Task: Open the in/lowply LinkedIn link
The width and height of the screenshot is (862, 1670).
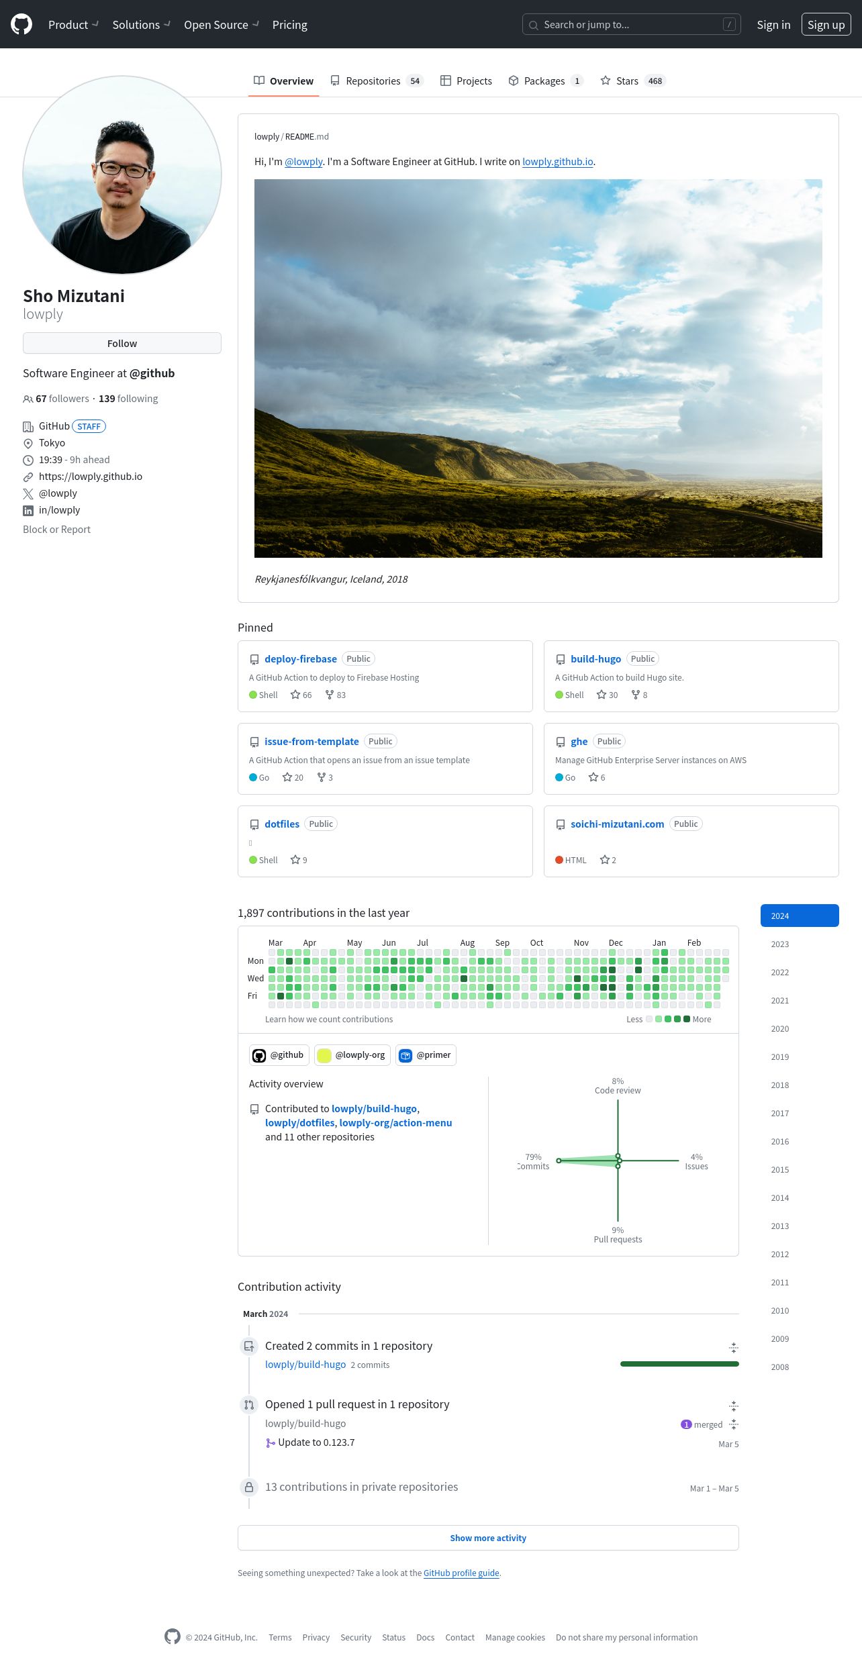Action: point(59,510)
